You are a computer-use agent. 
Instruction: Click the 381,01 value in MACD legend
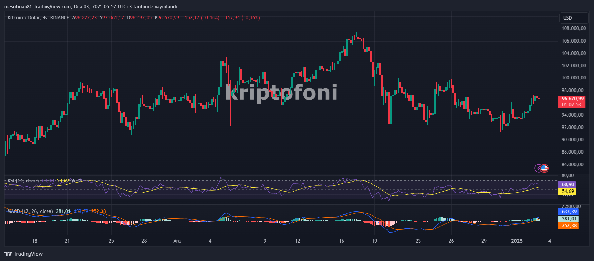(x=63, y=211)
